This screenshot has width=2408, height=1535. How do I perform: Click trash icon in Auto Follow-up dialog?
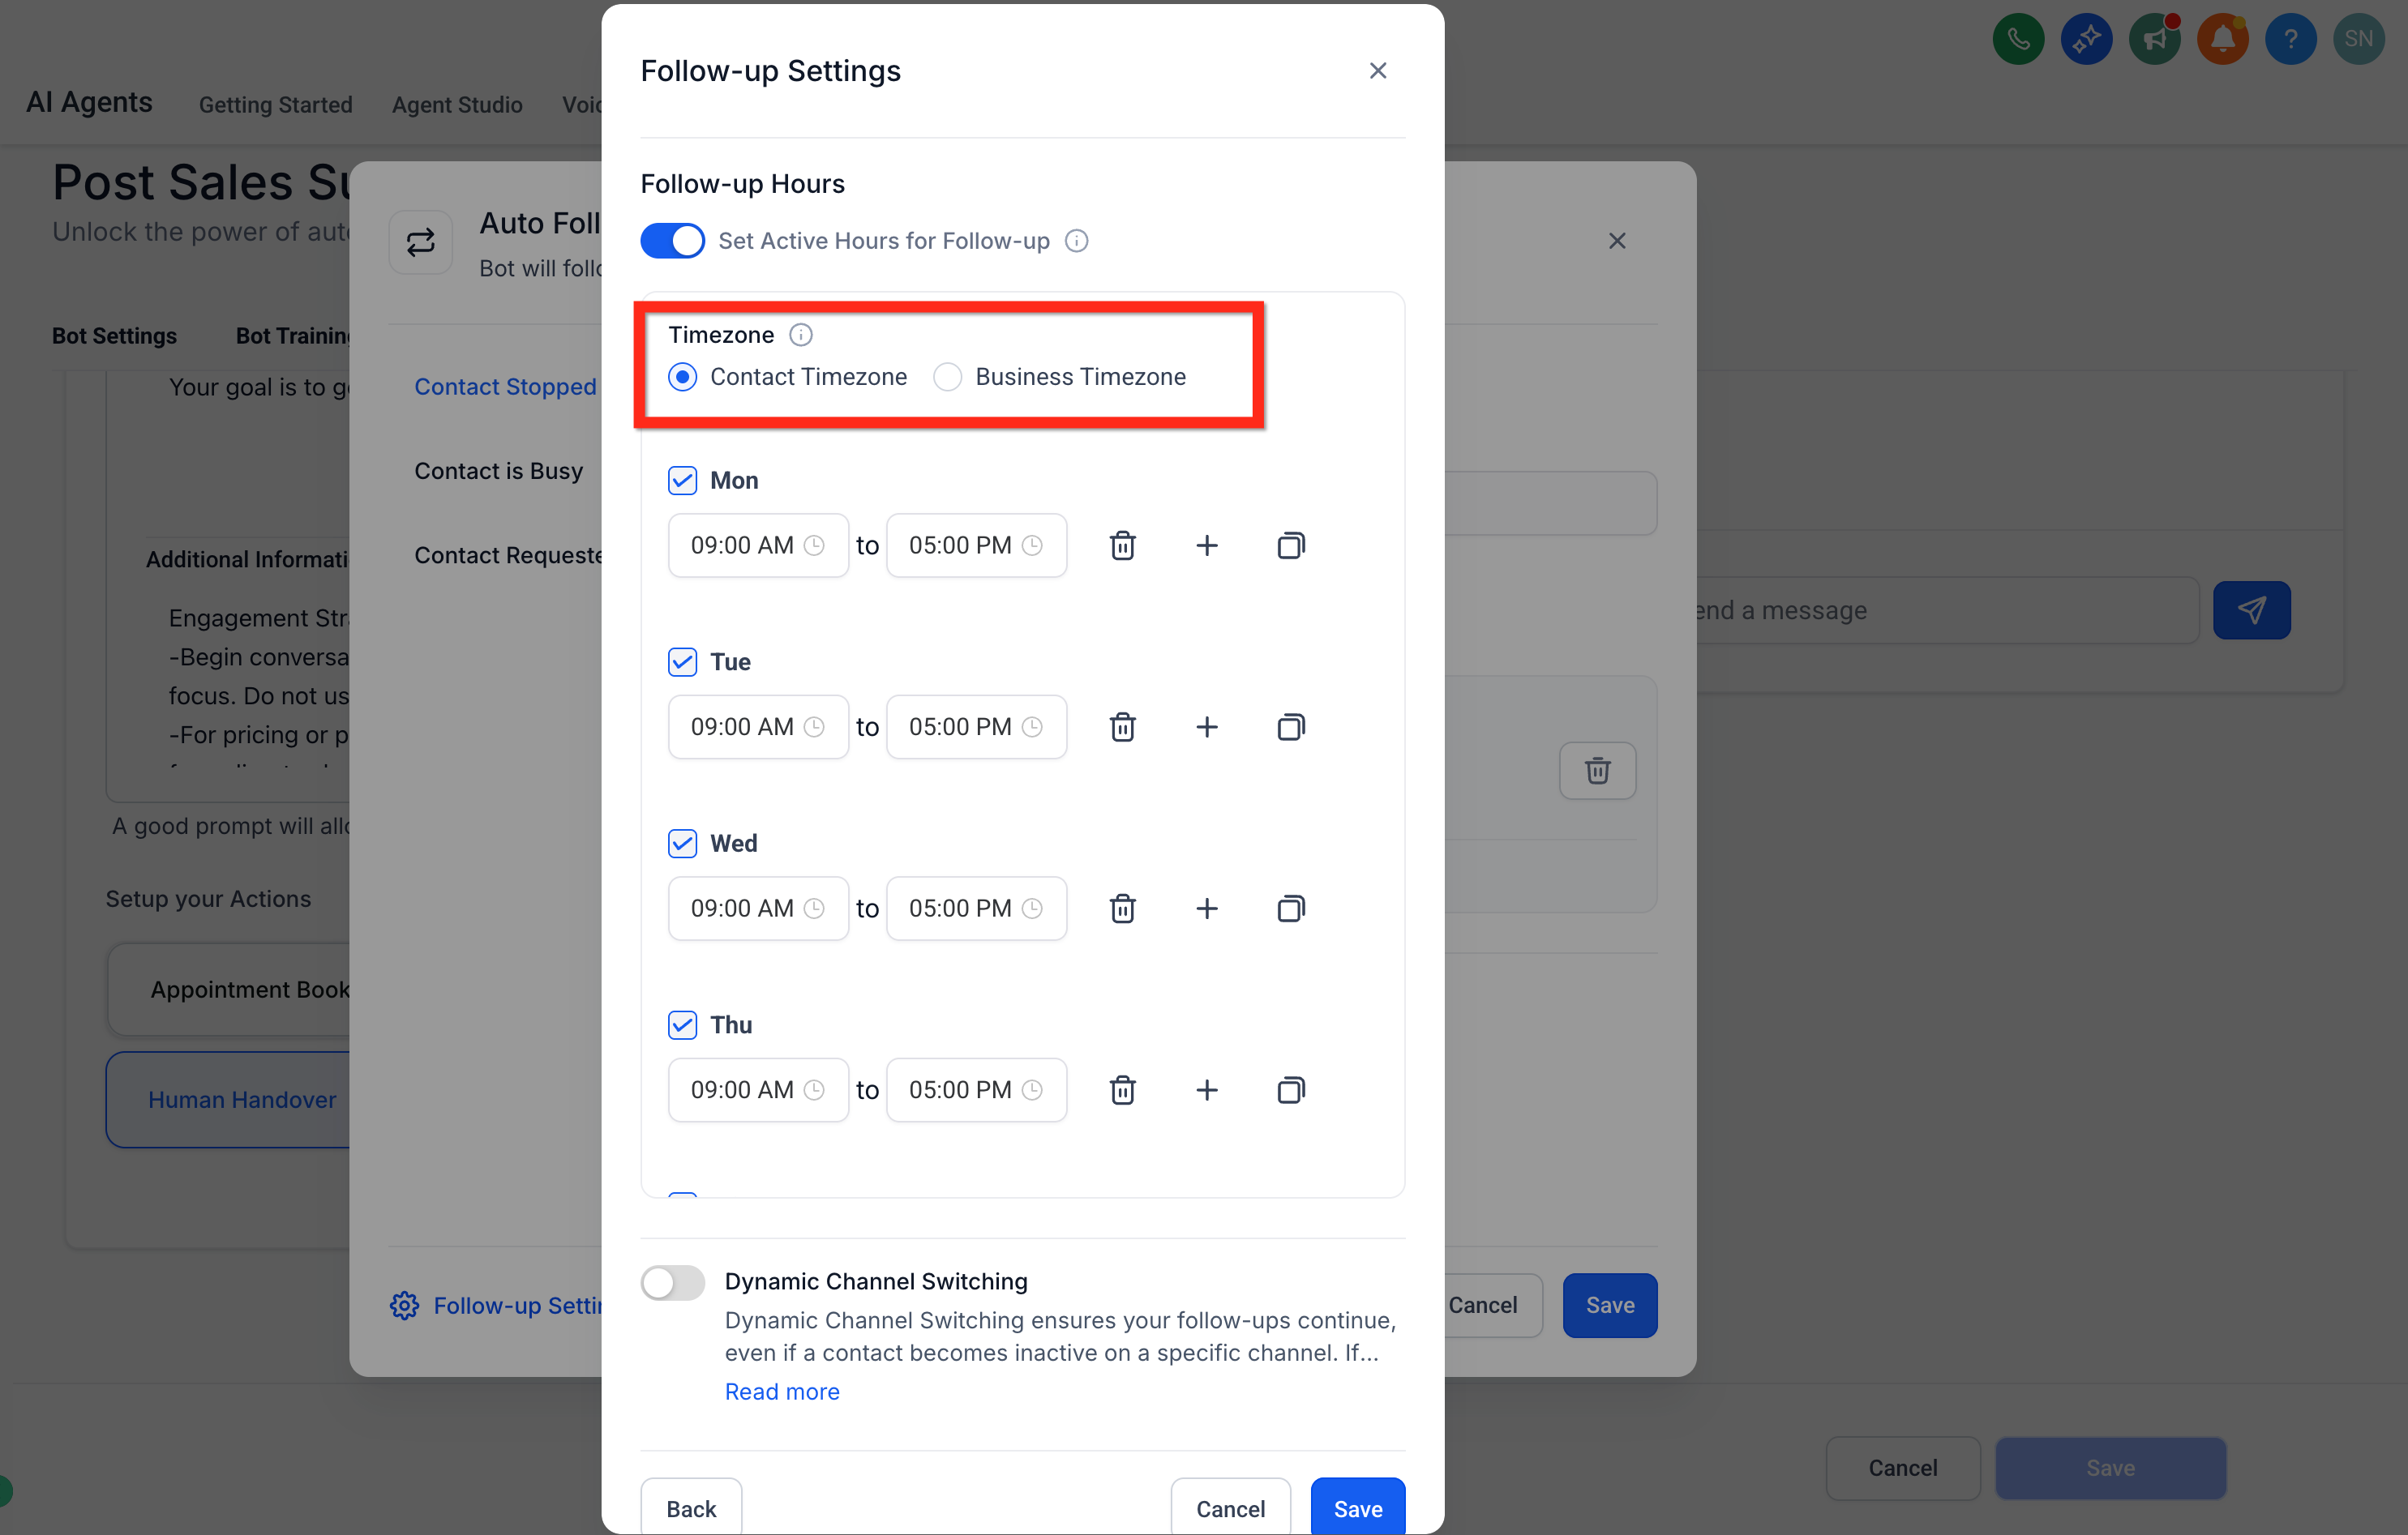pos(1597,771)
